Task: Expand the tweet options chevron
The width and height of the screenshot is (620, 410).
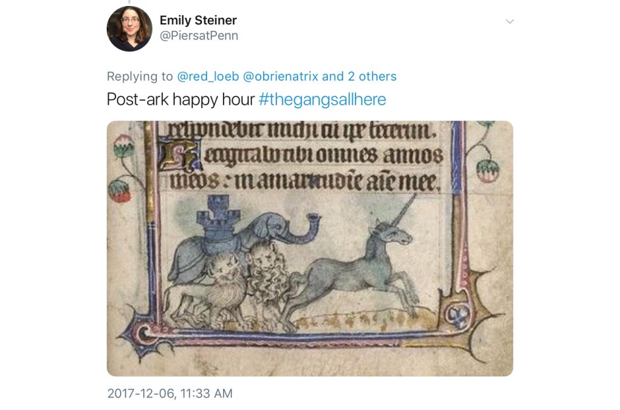Action: [510, 21]
